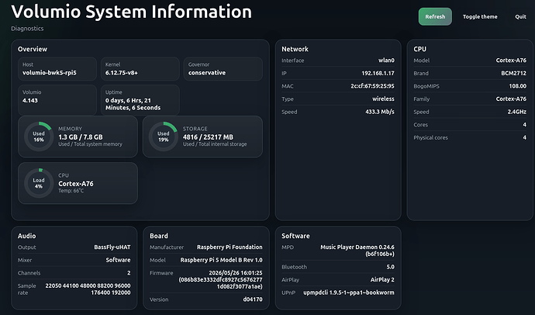Click the UPnP upmpdcli version row
Screen dimensions: 535x315
click(x=338, y=292)
